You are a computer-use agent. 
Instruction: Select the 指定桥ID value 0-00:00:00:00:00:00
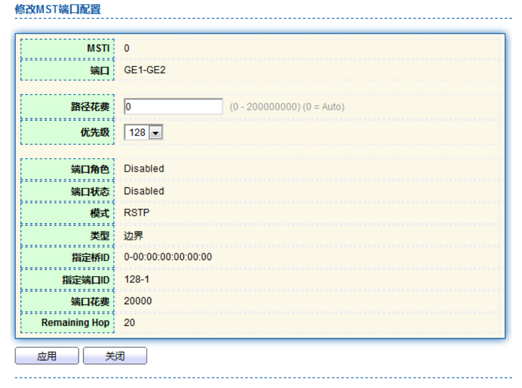(x=167, y=257)
